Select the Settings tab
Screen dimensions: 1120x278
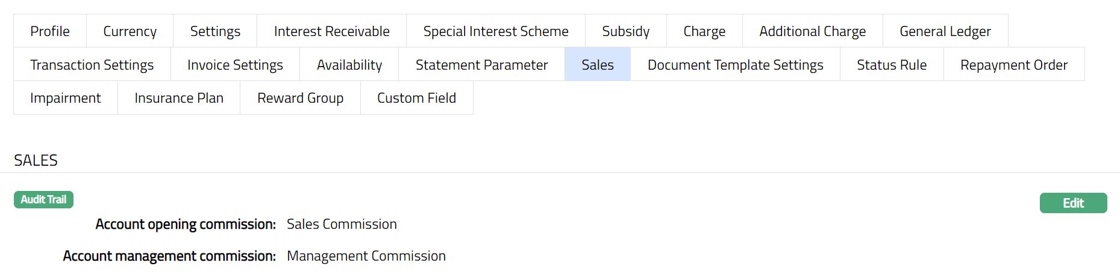coord(215,31)
